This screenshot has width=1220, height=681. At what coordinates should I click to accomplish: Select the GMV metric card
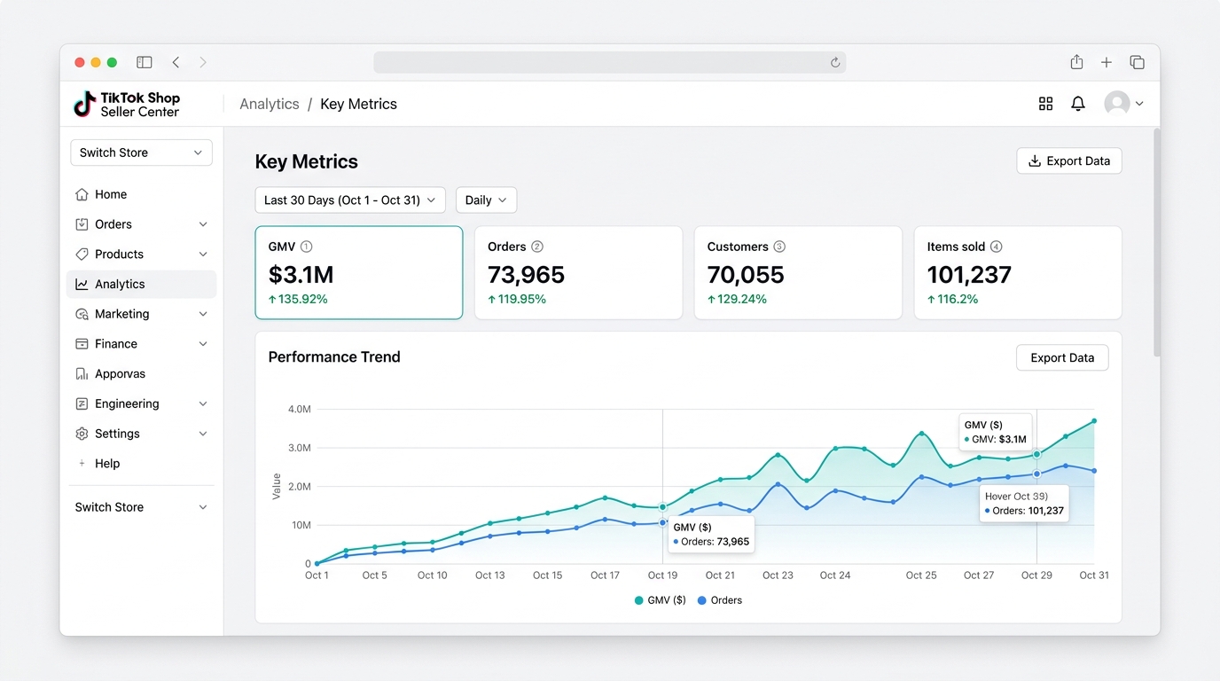(x=359, y=272)
